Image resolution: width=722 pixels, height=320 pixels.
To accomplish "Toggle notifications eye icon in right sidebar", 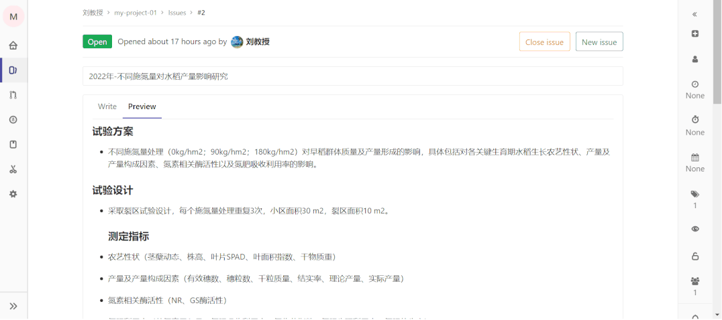I will point(695,229).
